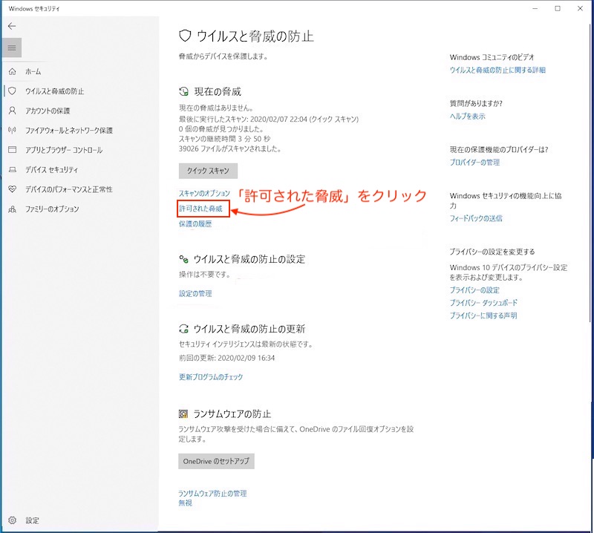The height and width of the screenshot is (533, 594).
Task: Open デバイス セキュリティ in the sidebar
Action: [51, 170]
